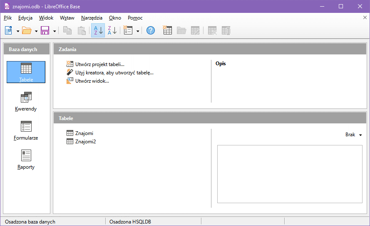
Task: Launch Użyj kreatora, aby utworzyć tabelę...
Action: tap(114, 73)
